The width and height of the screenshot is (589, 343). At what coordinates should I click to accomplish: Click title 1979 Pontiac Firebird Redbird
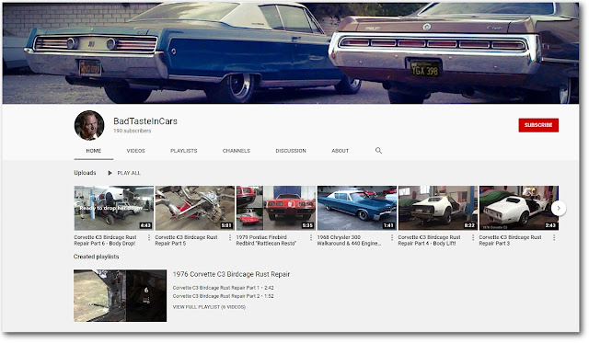266,241
